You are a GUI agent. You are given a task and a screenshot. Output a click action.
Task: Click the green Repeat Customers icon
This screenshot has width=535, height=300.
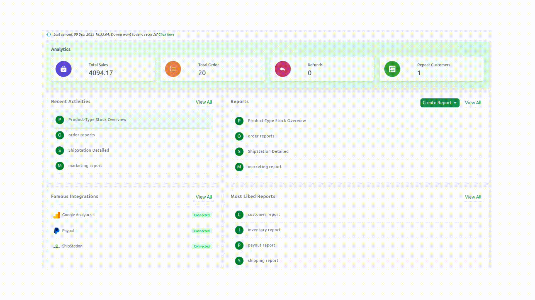pyautogui.click(x=392, y=69)
